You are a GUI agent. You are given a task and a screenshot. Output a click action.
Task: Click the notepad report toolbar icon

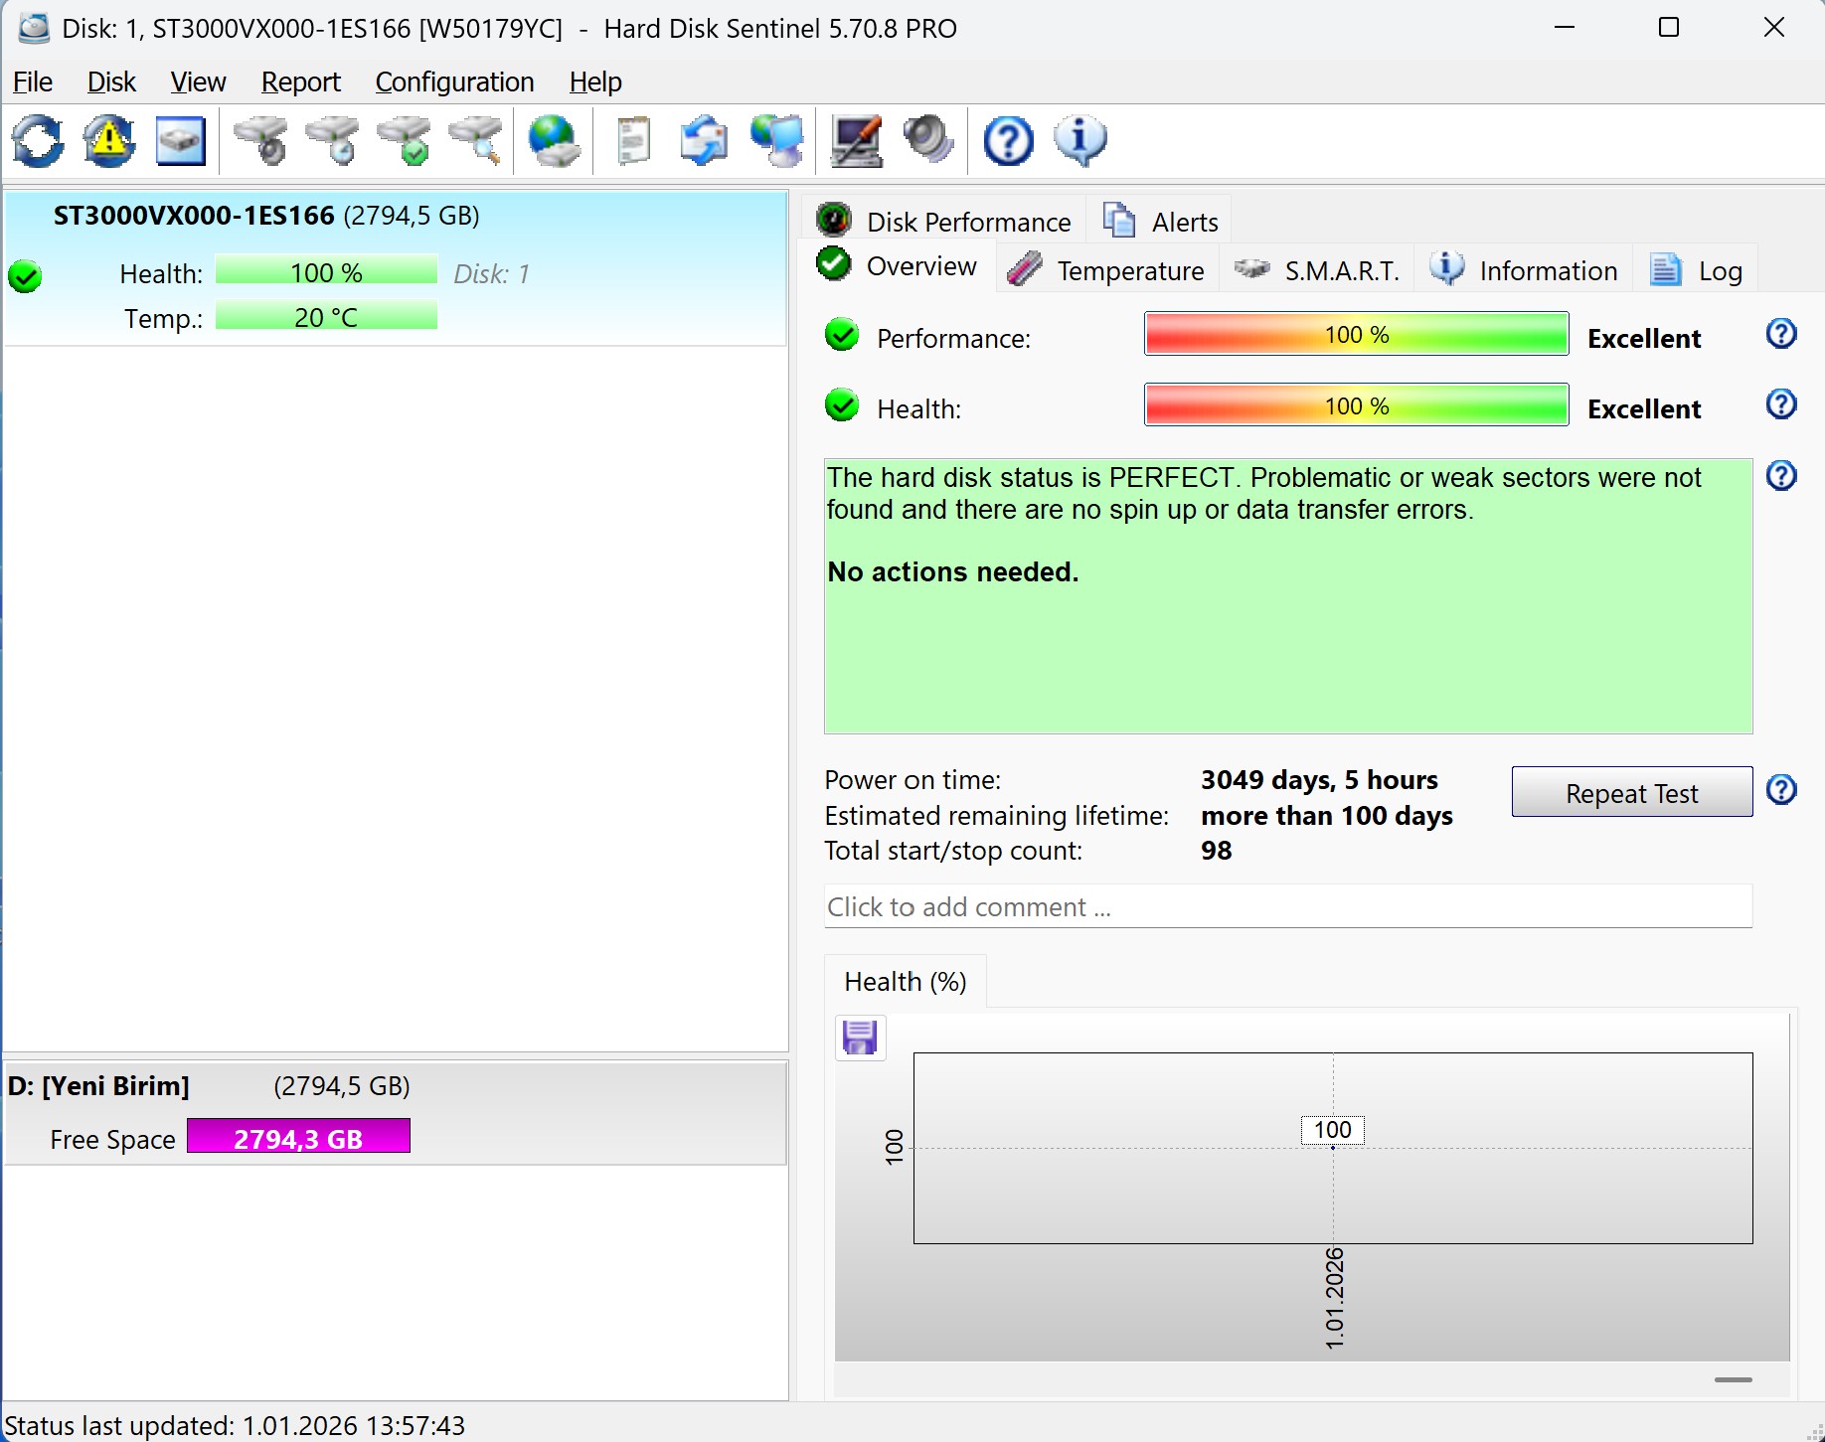point(633,141)
